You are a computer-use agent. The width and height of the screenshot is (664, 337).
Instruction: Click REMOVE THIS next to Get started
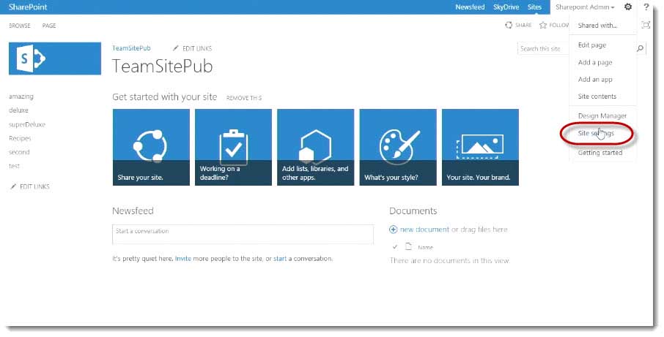click(243, 98)
